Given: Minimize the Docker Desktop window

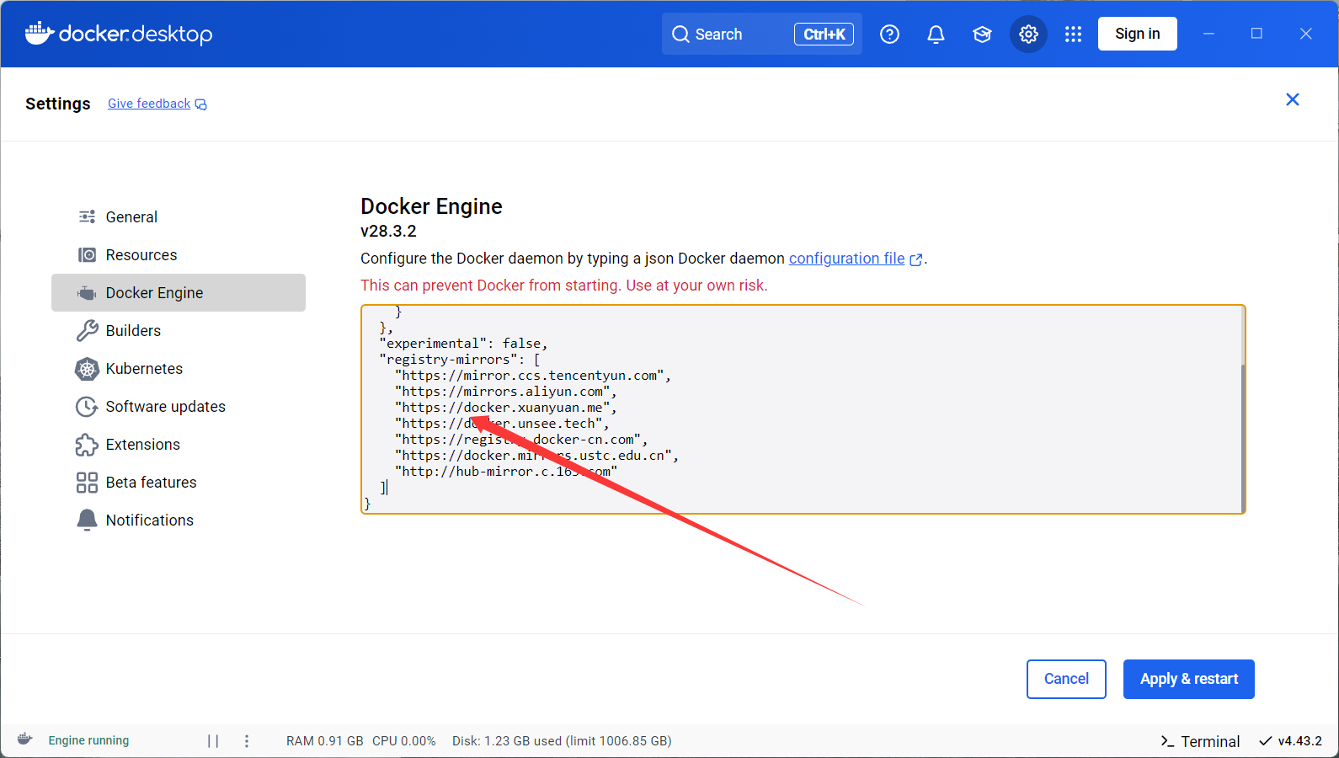Looking at the screenshot, I should (x=1208, y=34).
